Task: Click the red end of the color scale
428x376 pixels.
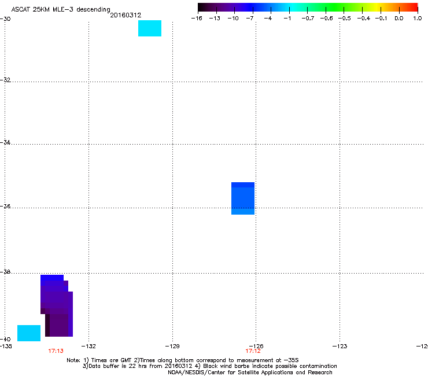Action: point(412,8)
